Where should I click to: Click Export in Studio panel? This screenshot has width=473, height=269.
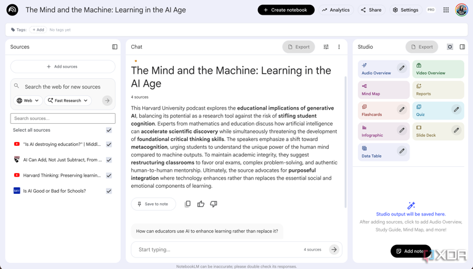(x=422, y=47)
